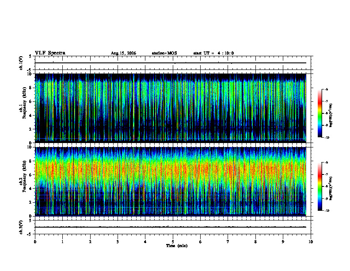Click the log(PSD) label beside ch.1 color bar

tap(331, 116)
